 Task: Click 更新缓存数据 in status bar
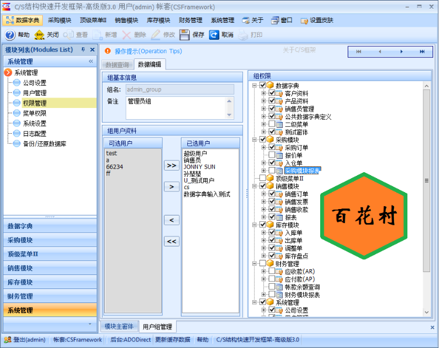coord(173,340)
